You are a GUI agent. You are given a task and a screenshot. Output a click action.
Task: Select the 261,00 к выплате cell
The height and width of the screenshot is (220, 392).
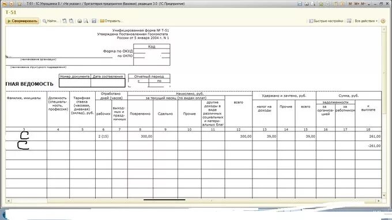point(368,136)
